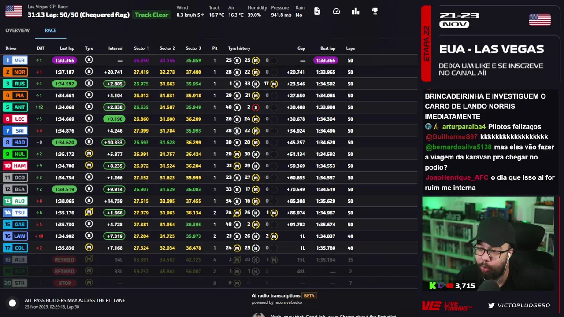Click the United States flag beside Las Vegas GP
The width and height of the screenshot is (564, 317).
click(x=14, y=11)
